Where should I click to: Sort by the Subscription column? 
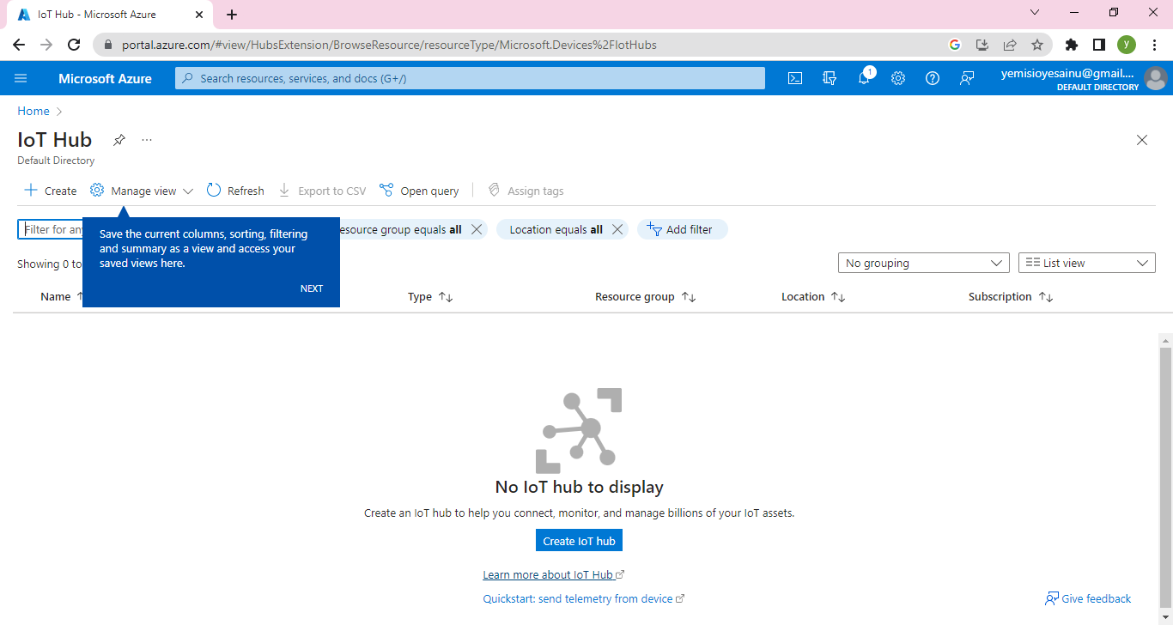pyautogui.click(x=1011, y=296)
